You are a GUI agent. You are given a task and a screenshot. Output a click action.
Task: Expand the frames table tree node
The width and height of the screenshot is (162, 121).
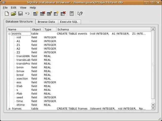(x=9, y=109)
